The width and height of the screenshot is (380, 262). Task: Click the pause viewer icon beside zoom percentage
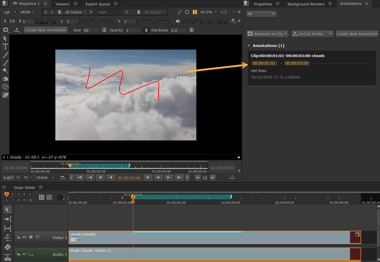click(195, 12)
